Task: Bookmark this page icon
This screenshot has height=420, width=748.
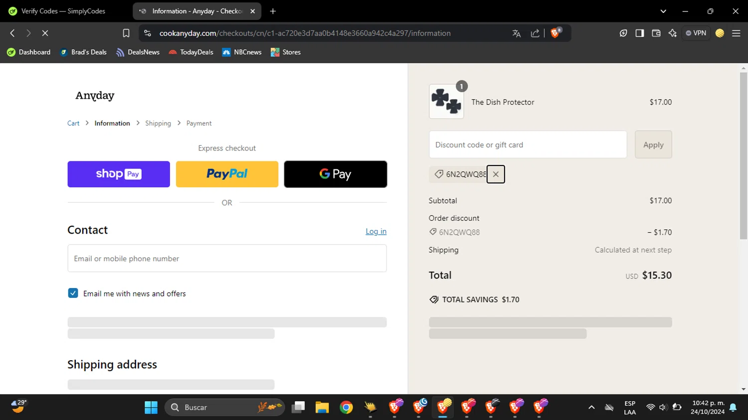Action: pyautogui.click(x=126, y=33)
